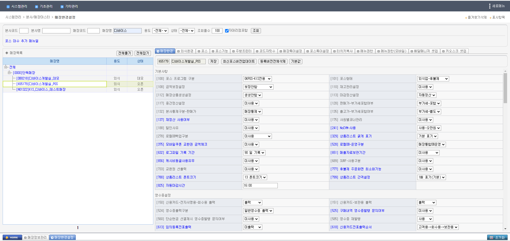Collapse the 전체 tree root node
This screenshot has height=241, width=510.
click(x=6, y=67)
